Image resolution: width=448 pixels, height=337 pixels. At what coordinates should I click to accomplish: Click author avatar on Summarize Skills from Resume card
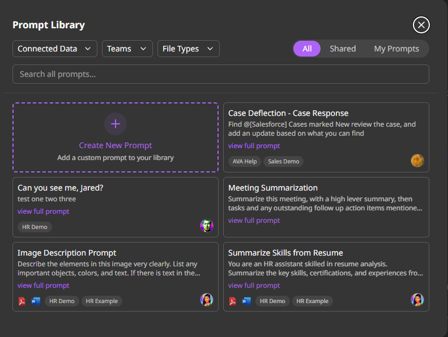417,300
